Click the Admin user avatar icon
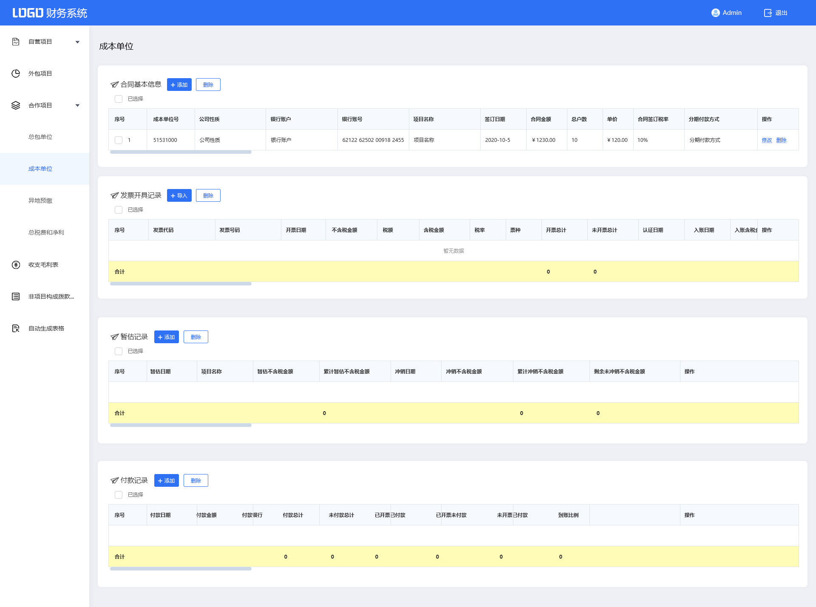This screenshot has width=816, height=607. tap(715, 13)
